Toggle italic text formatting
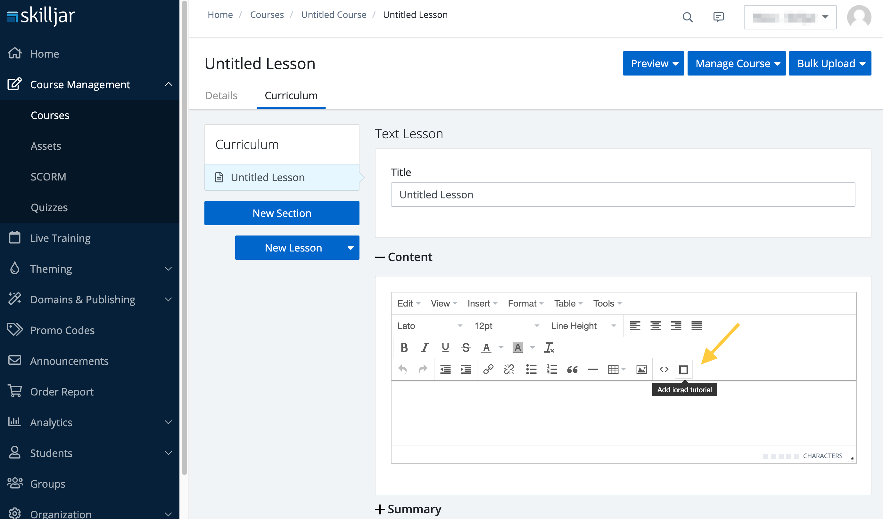883x519 pixels. pyautogui.click(x=425, y=347)
